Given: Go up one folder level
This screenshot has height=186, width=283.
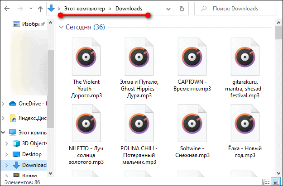Looking at the screenshot, I should (40, 9).
